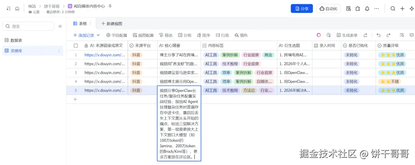Open 视图配置 view settings
The height and width of the screenshot is (165, 415).
(x=143, y=35)
